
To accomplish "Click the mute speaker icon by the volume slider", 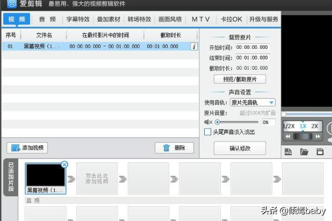I will tap(207, 122).
